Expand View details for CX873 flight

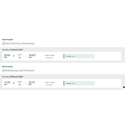50,58
